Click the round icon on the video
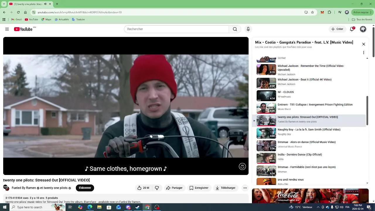The image size is (375, 211). click(x=242, y=166)
